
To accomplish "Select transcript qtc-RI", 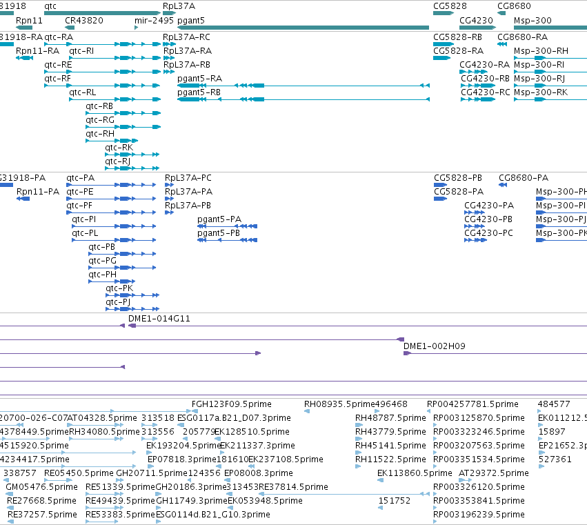I will 115,58.
